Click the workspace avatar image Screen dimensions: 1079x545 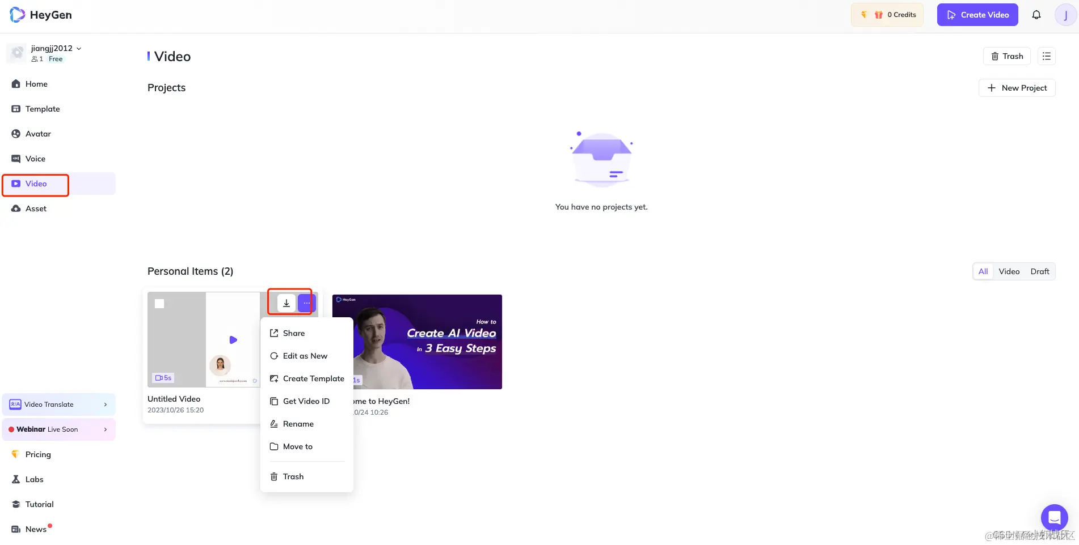pyautogui.click(x=18, y=53)
